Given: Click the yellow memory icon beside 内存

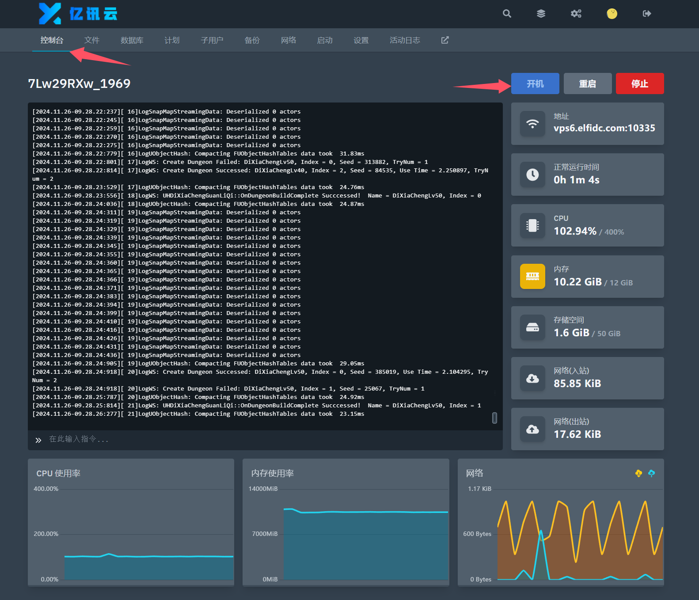Looking at the screenshot, I should point(532,276).
